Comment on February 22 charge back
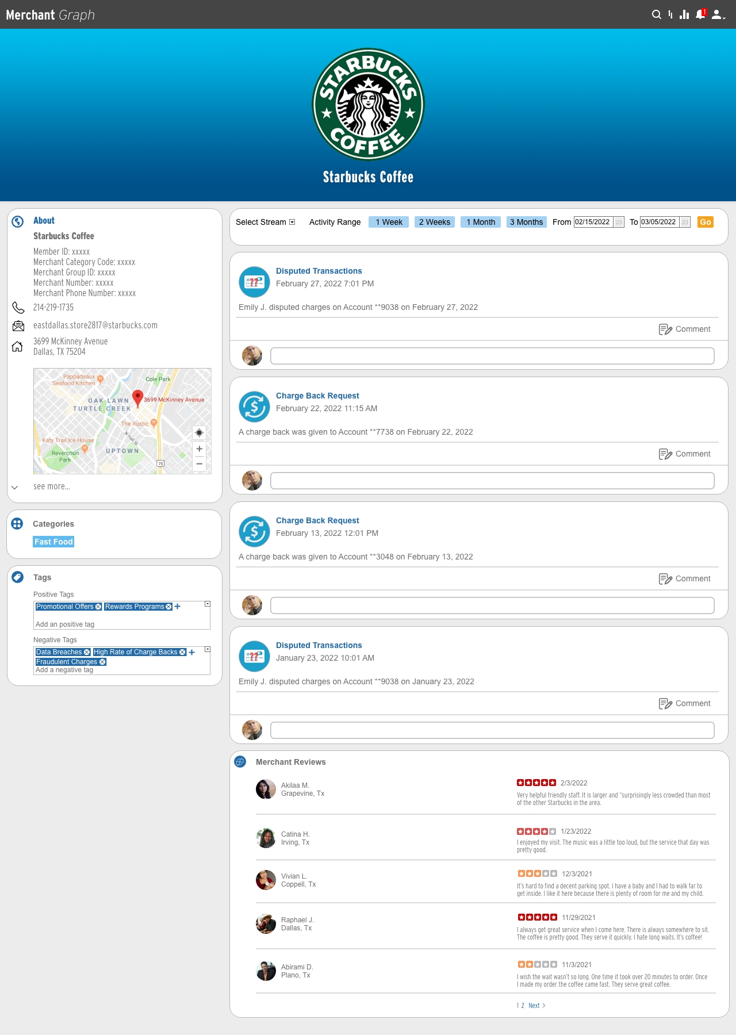The image size is (736, 1035). click(x=685, y=454)
